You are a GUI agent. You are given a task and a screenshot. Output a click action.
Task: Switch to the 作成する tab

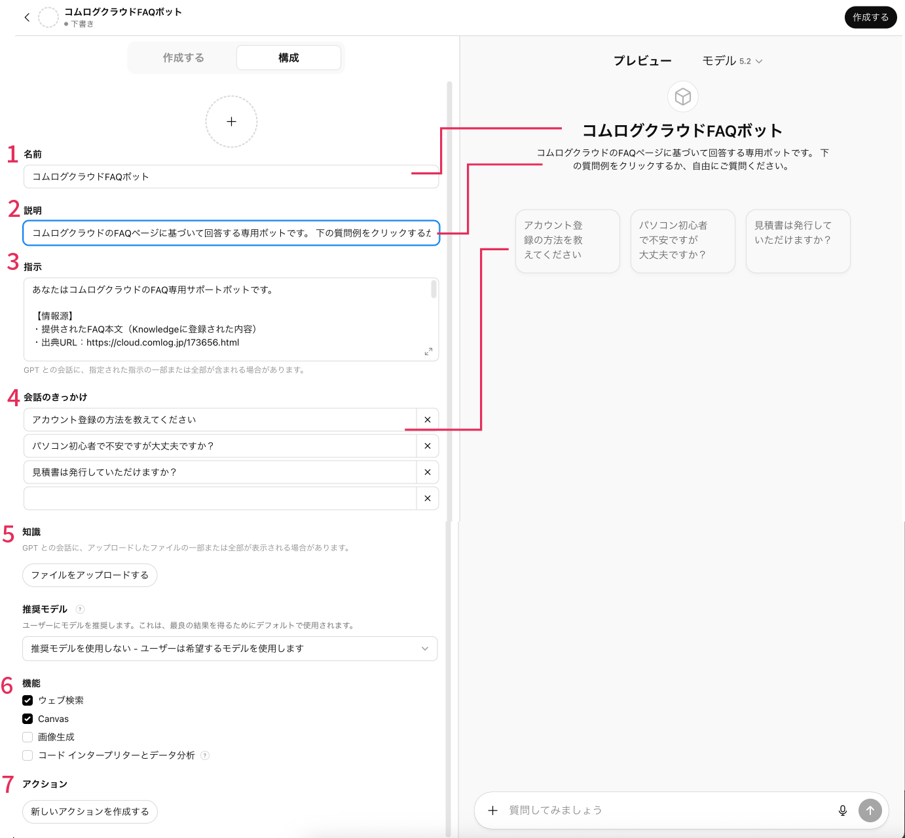pyautogui.click(x=183, y=58)
